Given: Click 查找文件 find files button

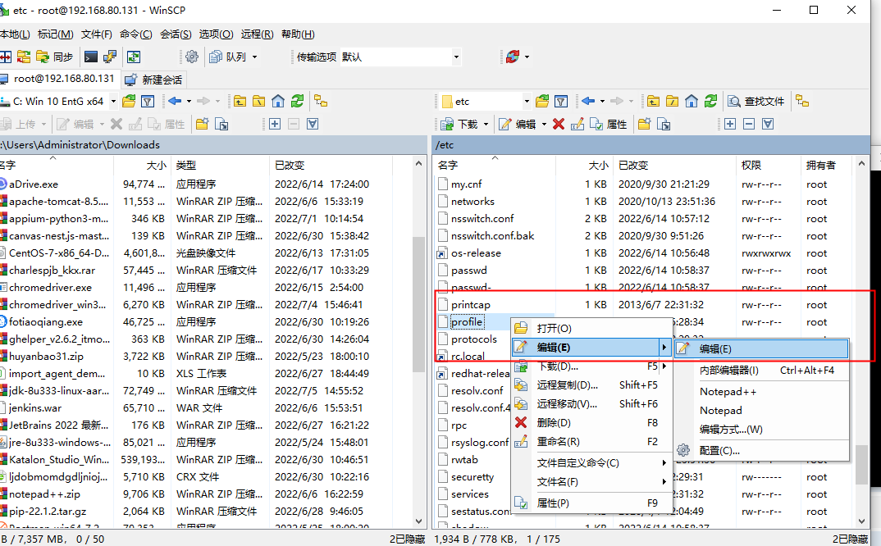Looking at the screenshot, I should click(x=756, y=101).
